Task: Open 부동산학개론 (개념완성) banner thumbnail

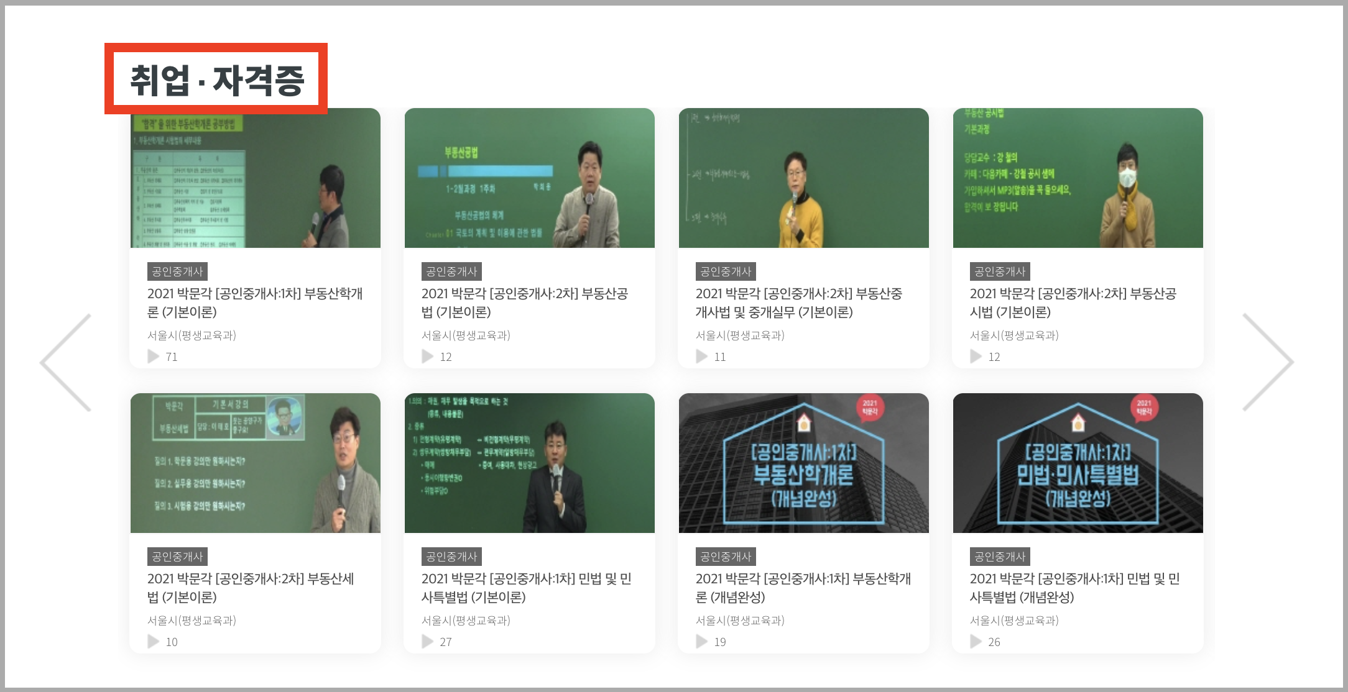Action: click(x=803, y=463)
